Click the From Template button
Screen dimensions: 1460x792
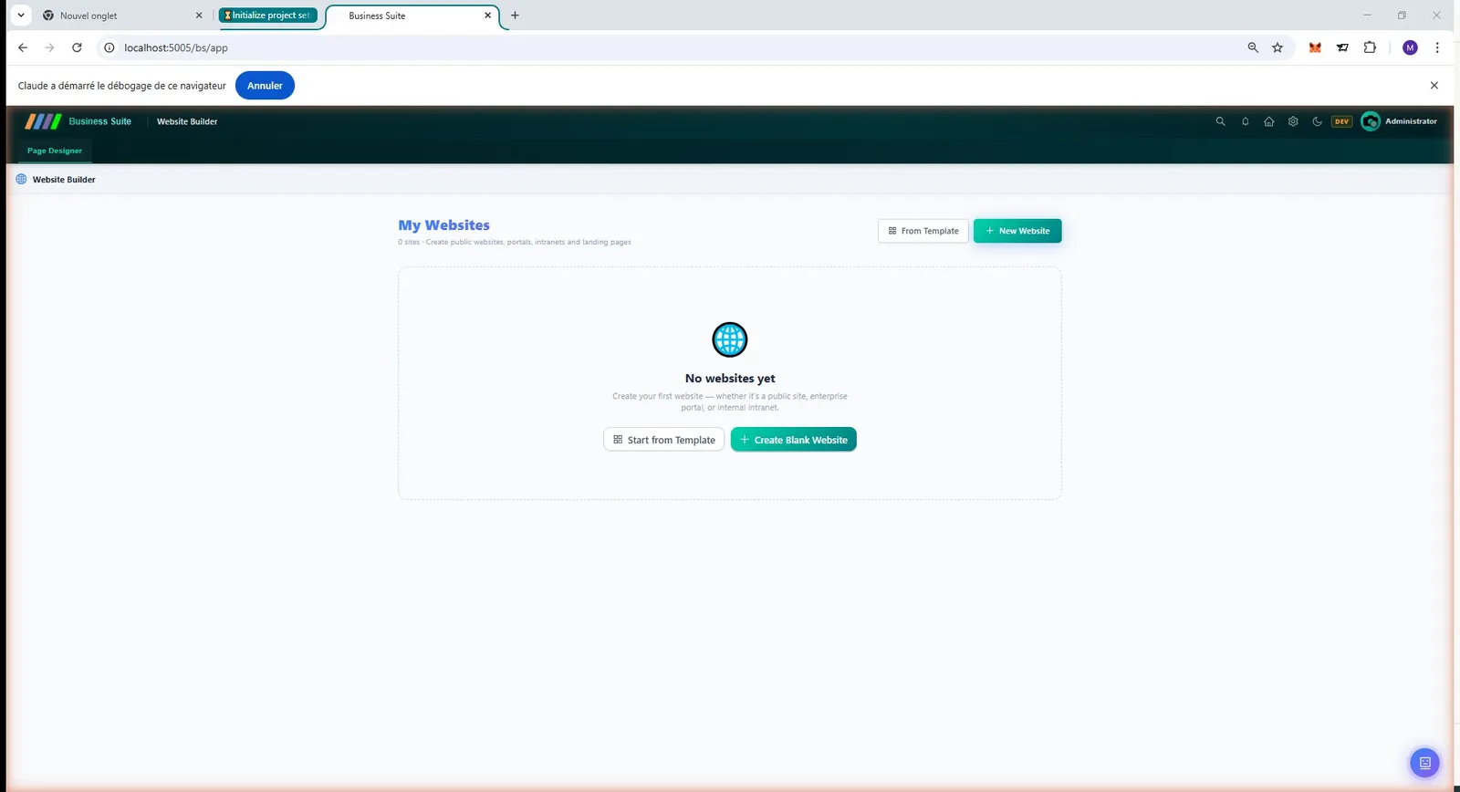click(923, 231)
